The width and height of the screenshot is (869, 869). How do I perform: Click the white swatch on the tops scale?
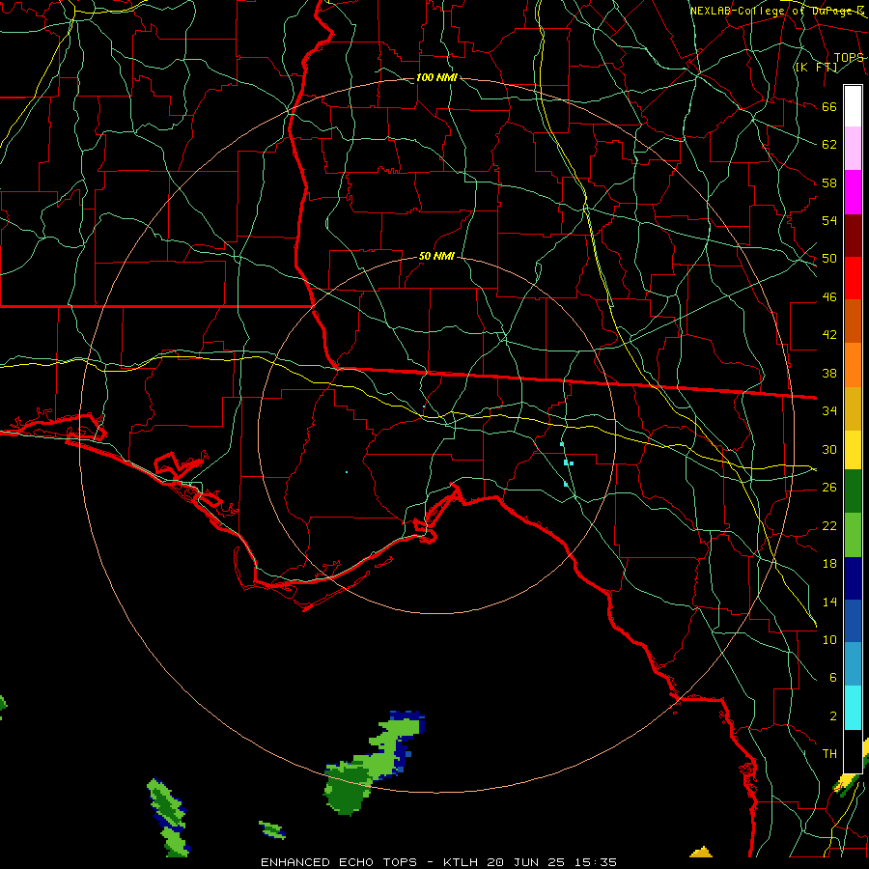(853, 106)
